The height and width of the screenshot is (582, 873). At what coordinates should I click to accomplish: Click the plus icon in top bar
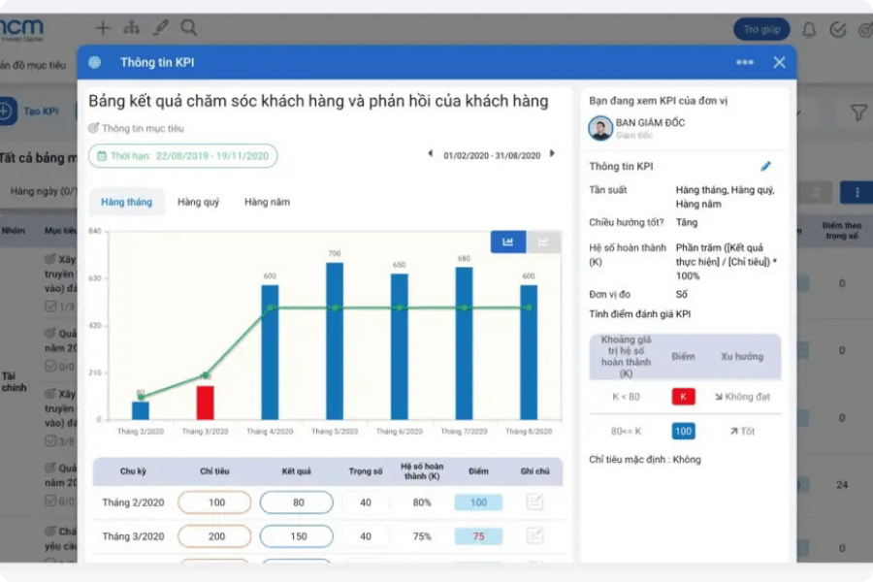(x=102, y=28)
